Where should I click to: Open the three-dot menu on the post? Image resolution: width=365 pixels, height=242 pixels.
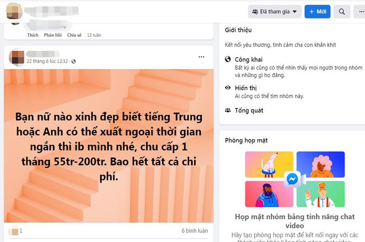coord(201,57)
